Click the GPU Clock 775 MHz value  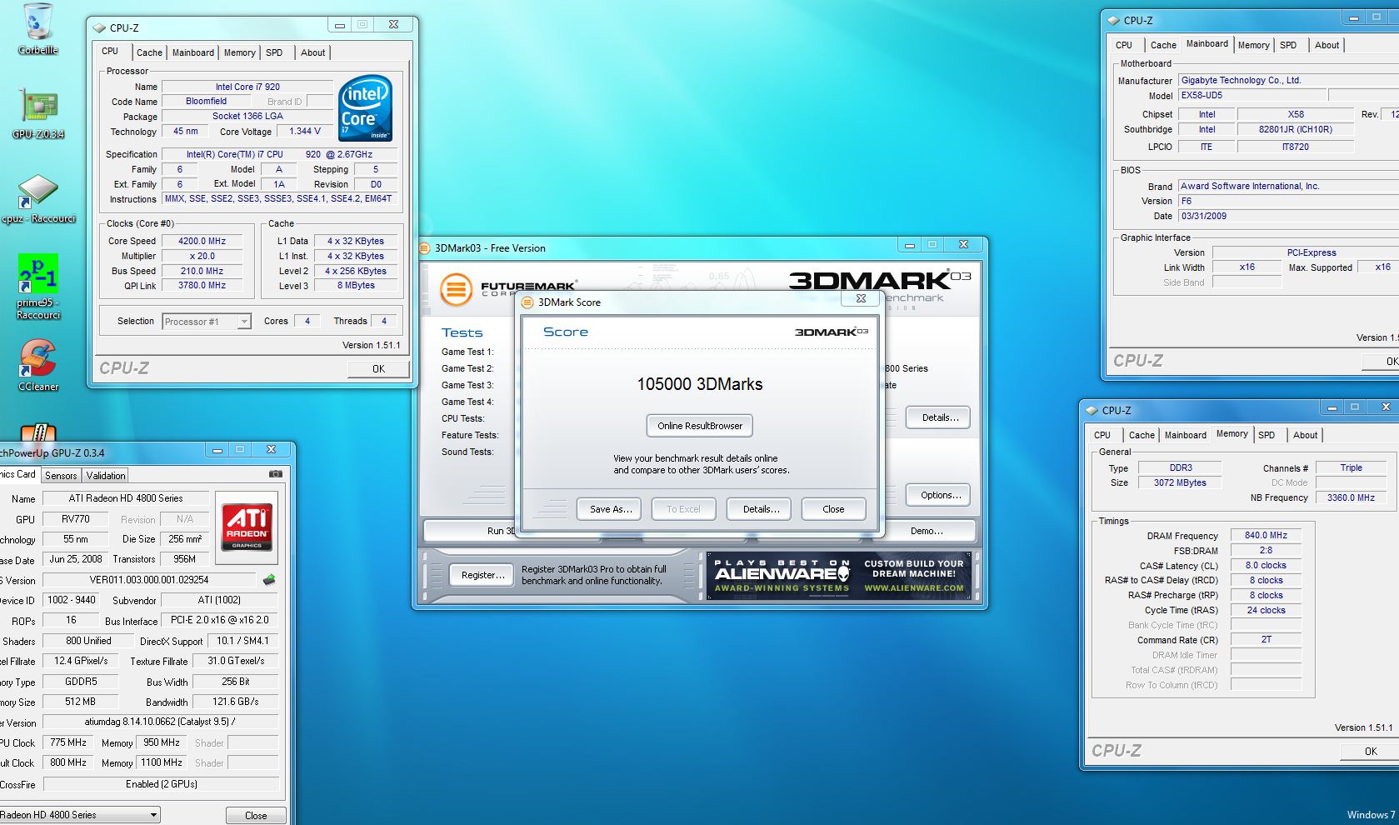(x=68, y=742)
